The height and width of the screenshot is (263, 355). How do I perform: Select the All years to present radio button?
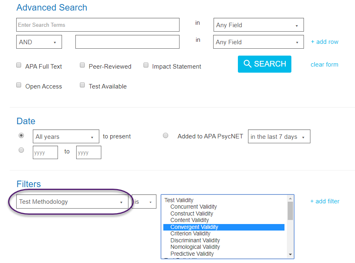click(x=21, y=135)
